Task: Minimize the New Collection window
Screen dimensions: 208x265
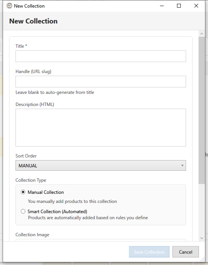Action: tap(162, 6)
